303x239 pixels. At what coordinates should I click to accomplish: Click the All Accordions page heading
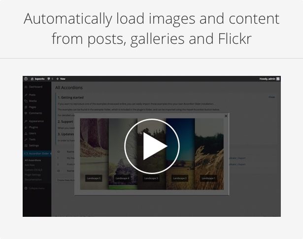point(69,88)
